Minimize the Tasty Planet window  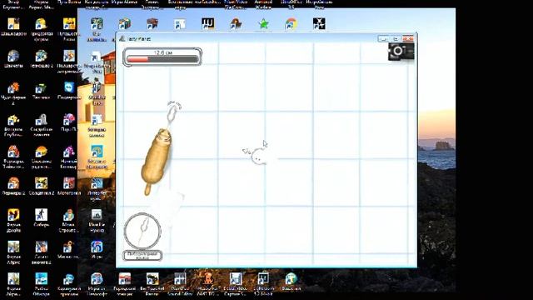[x=383, y=38]
